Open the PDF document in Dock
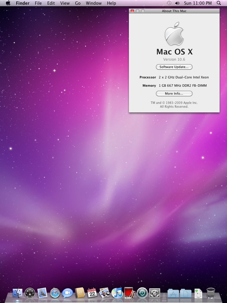The height and width of the screenshot is (303, 227). [198, 293]
